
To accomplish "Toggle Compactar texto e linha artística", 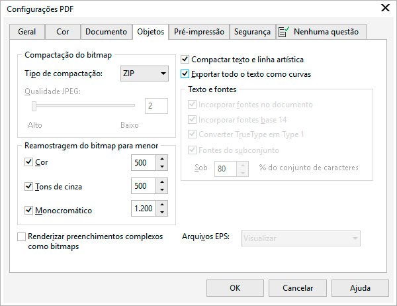I will [185, 59].
